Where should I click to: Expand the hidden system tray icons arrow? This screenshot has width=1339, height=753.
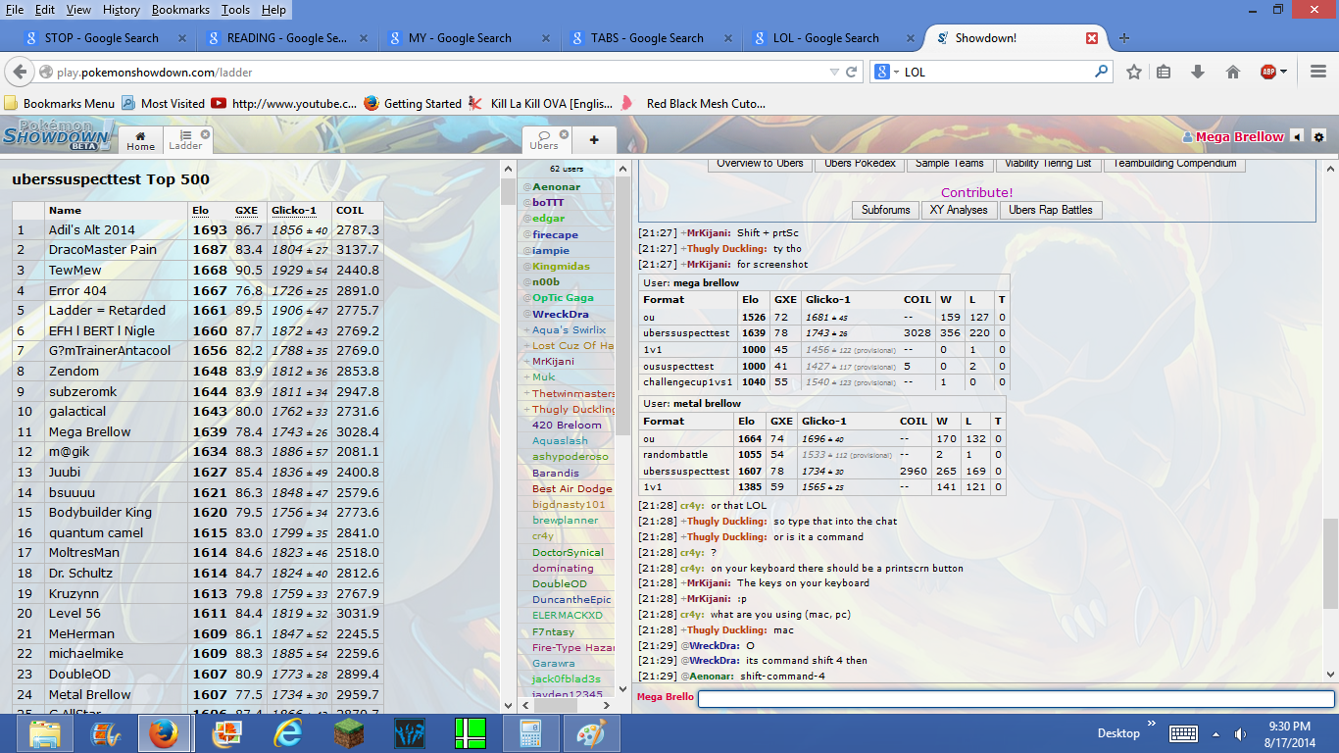click(x=1216, y=733)
